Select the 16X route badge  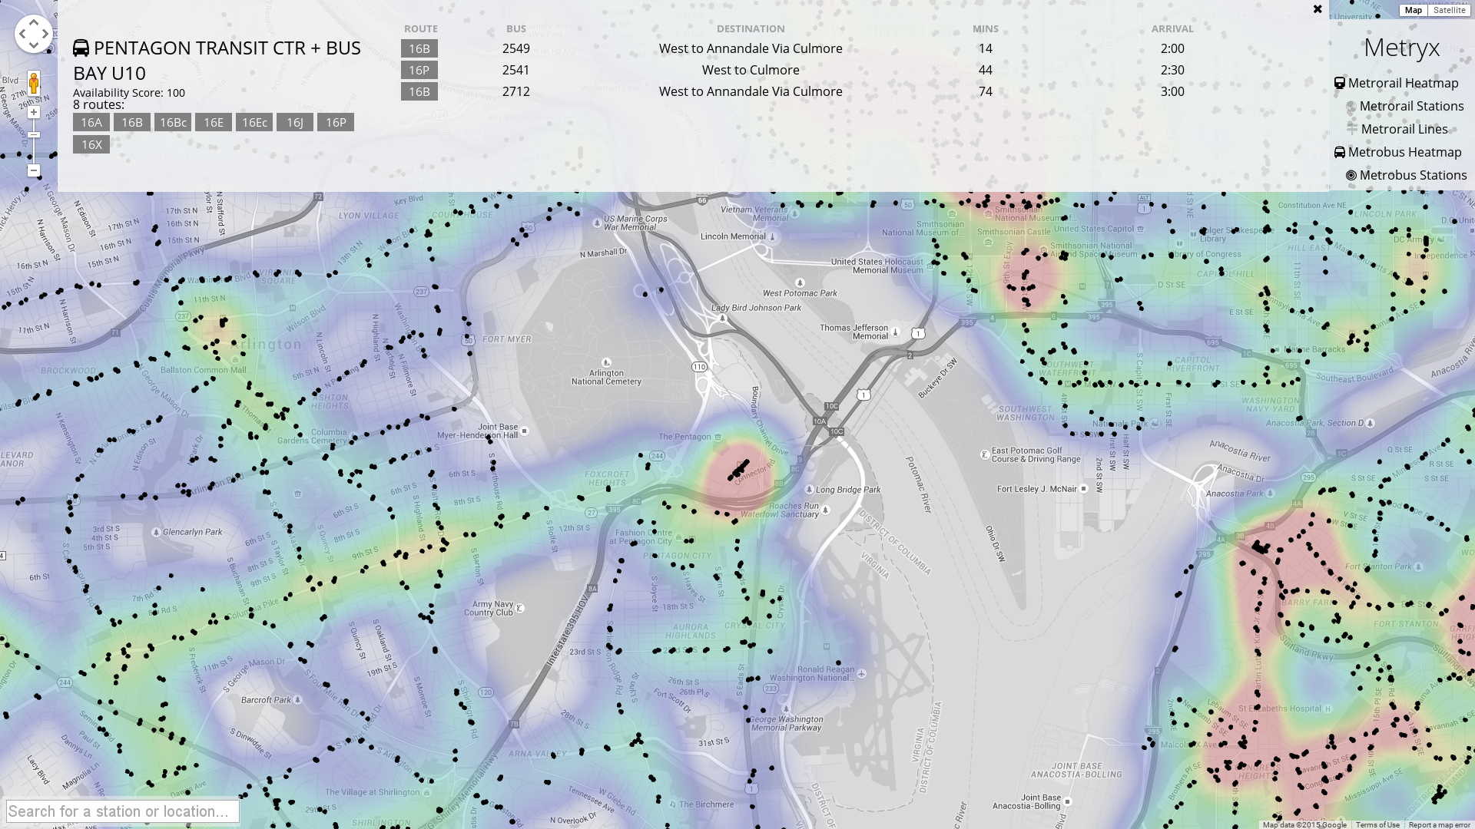click(91, 144)
